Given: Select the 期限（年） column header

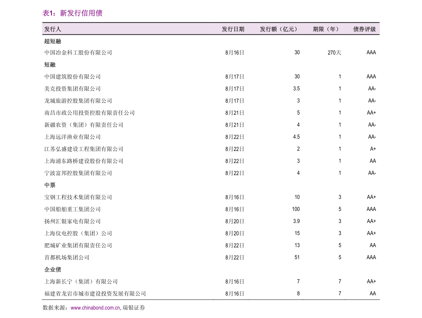Looking at the screenshot, I should point(326,29).
